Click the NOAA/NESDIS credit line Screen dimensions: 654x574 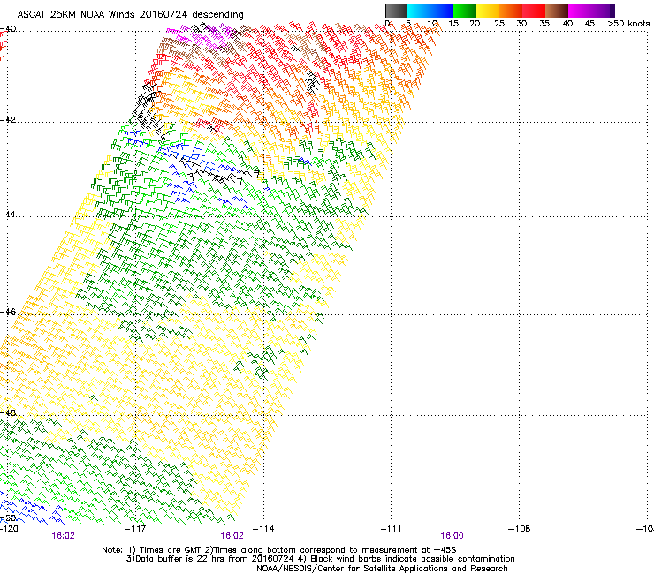click(x=382, y=569)
